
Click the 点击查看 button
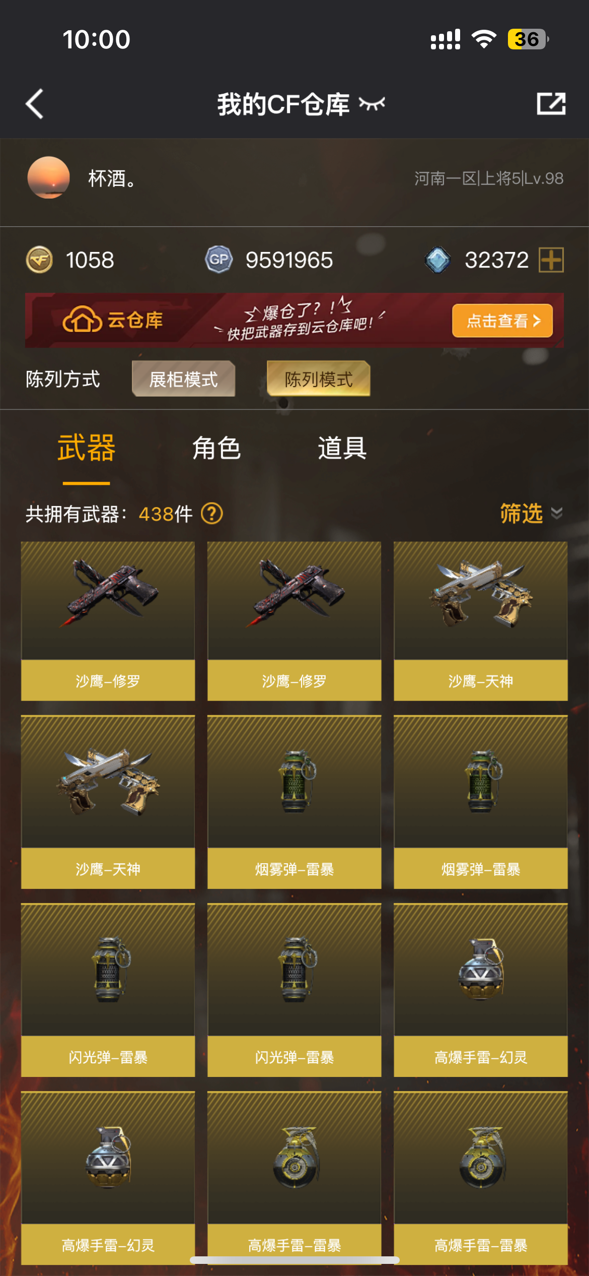pos(502,321)
